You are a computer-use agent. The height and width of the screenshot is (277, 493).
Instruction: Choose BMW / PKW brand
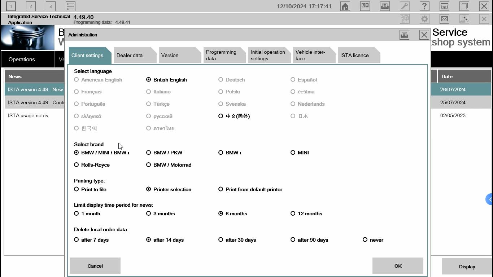pyautogui.click(x=164, y=153)
